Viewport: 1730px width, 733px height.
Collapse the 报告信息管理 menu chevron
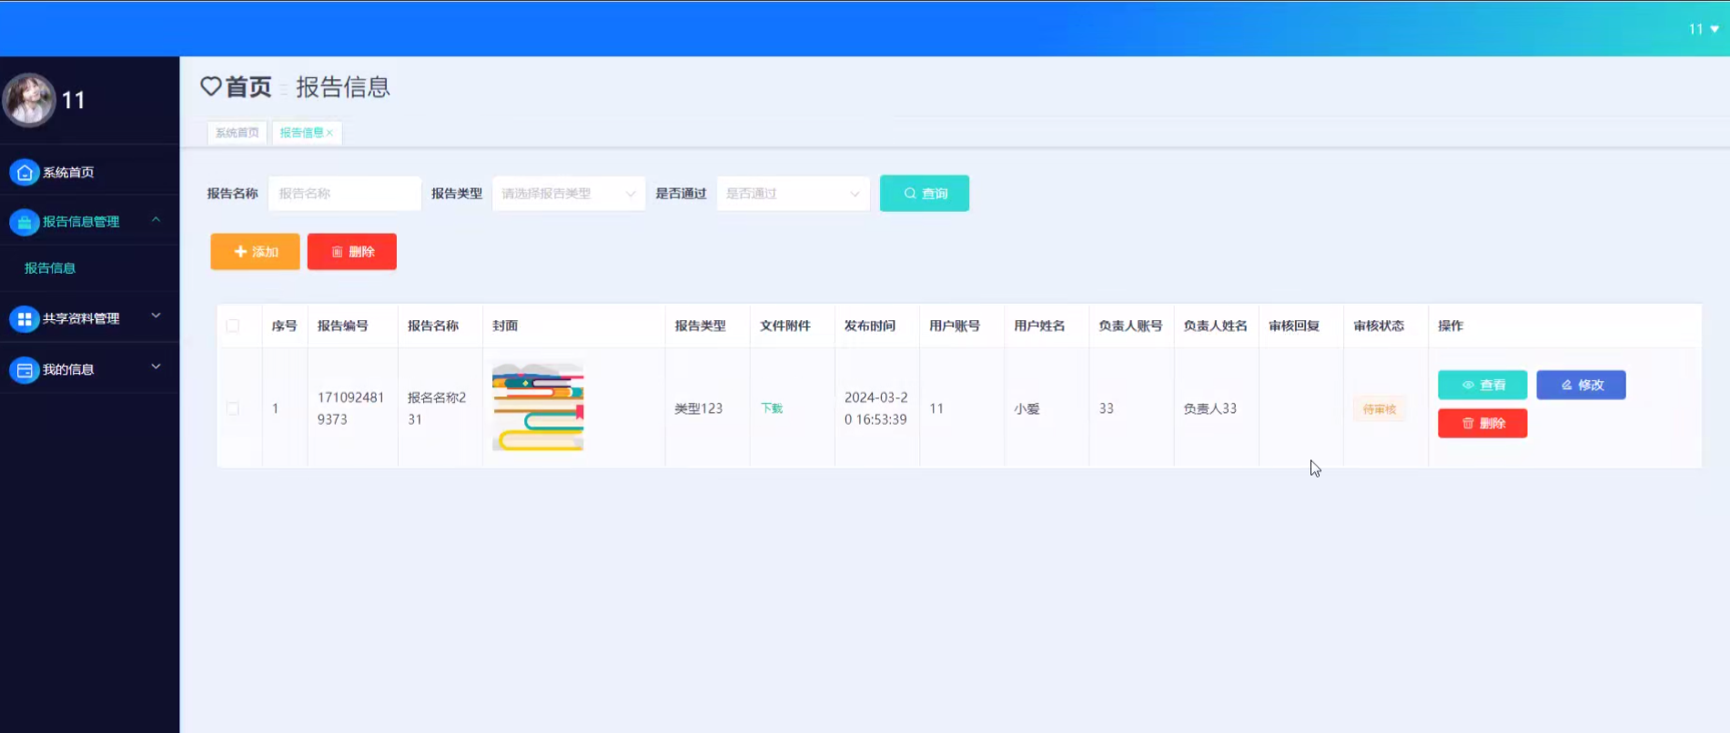pos(156,220)
